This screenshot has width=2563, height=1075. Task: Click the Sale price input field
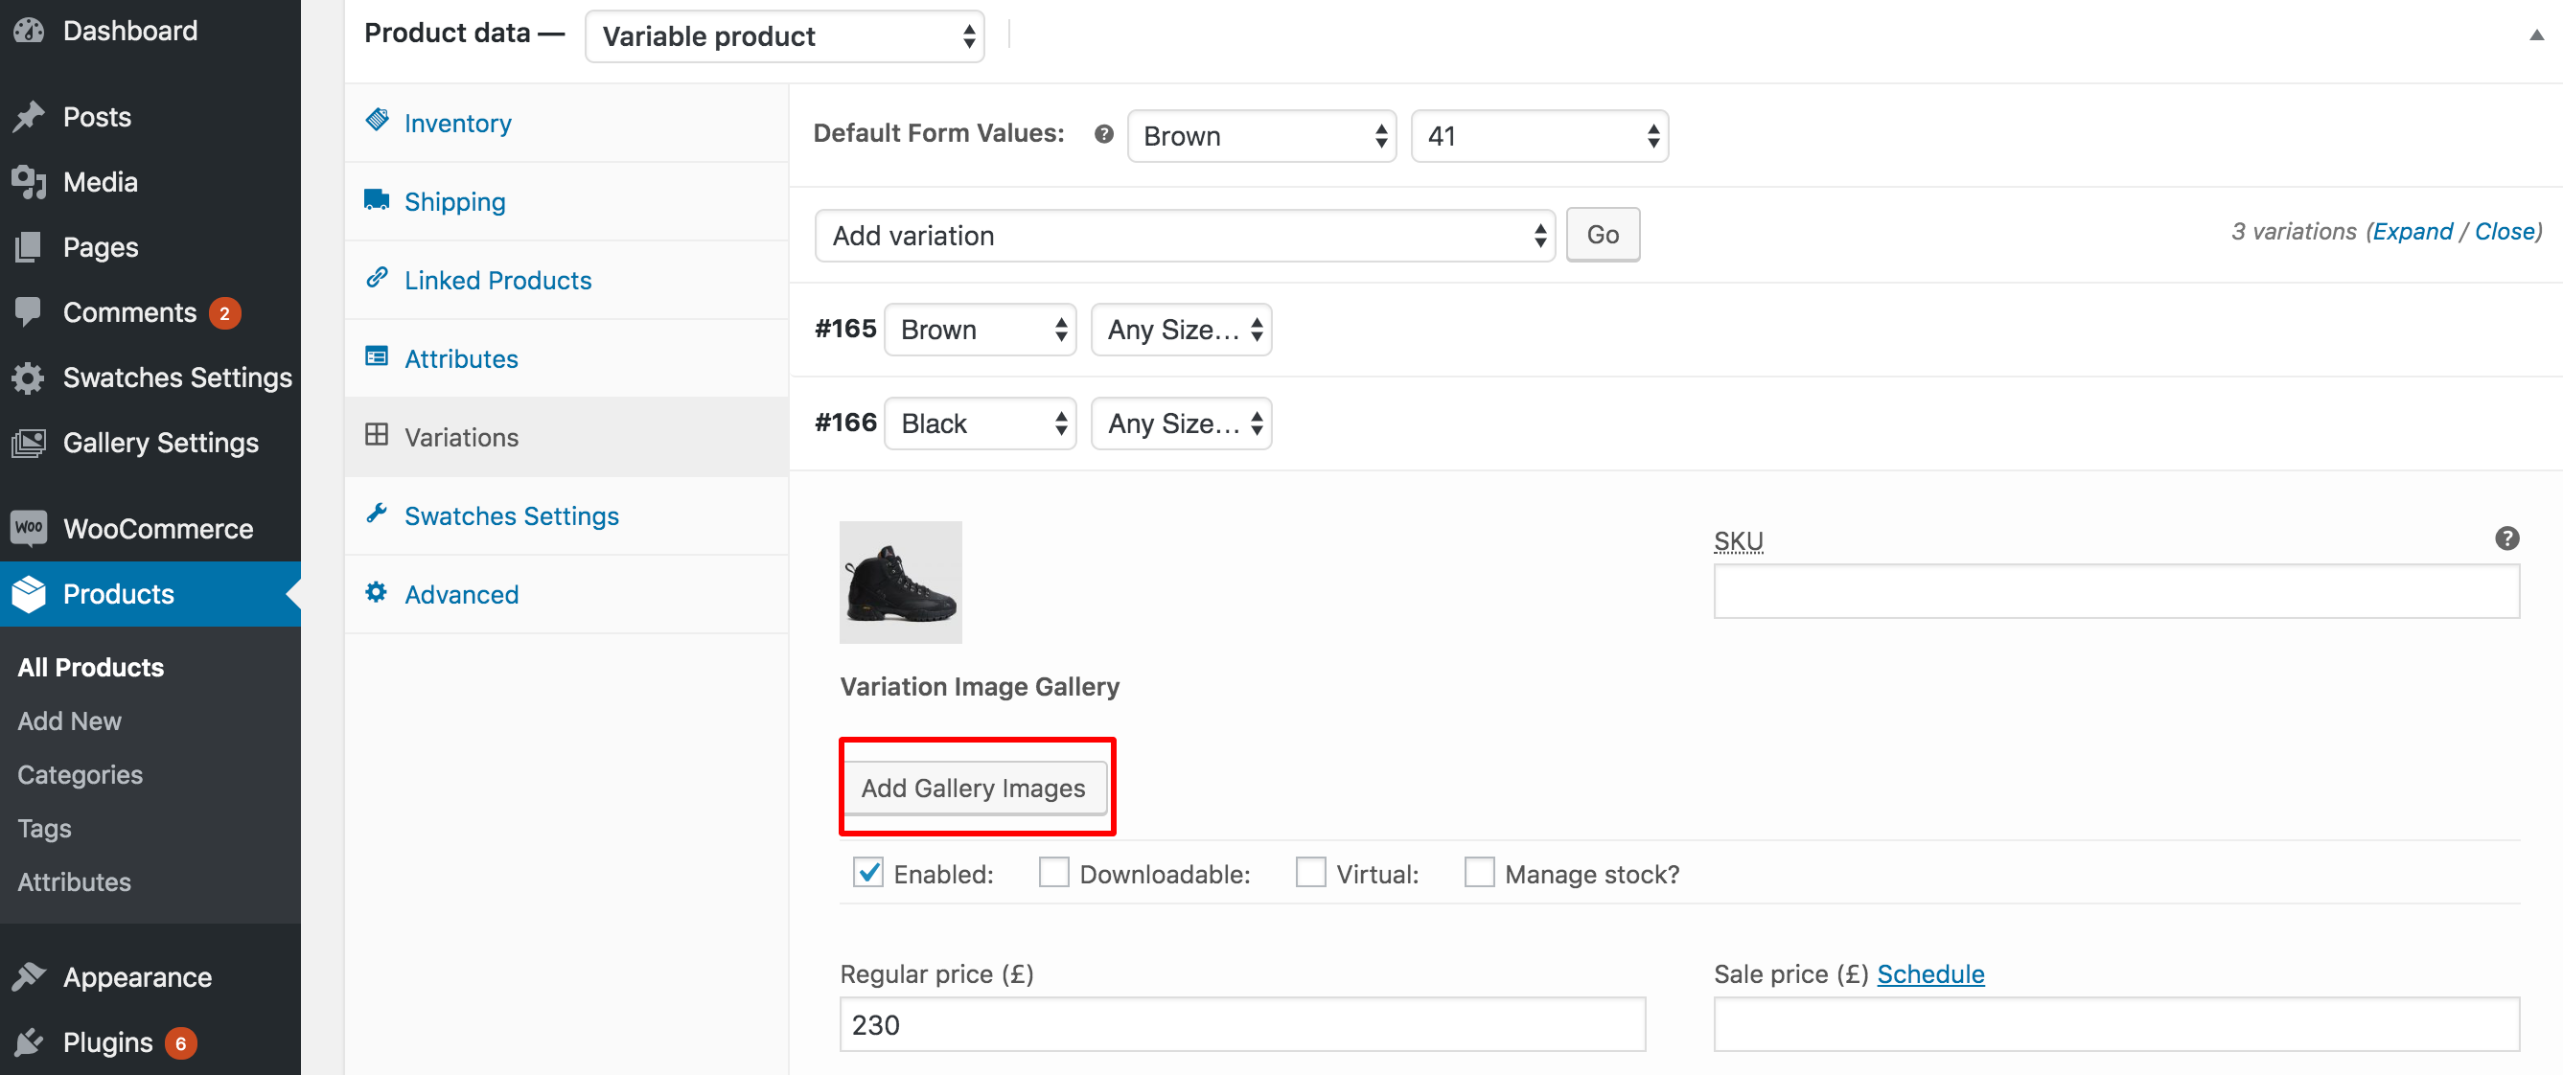click(2116, 1024)
